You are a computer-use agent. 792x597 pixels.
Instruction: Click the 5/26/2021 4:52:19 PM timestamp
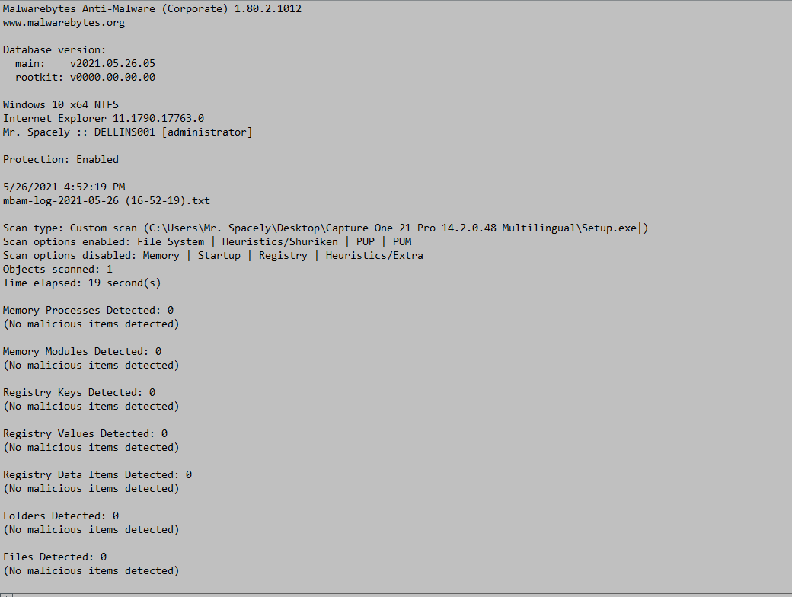click(x=64, y=187)
